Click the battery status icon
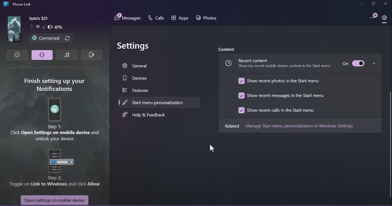 (x=50, y=27)
